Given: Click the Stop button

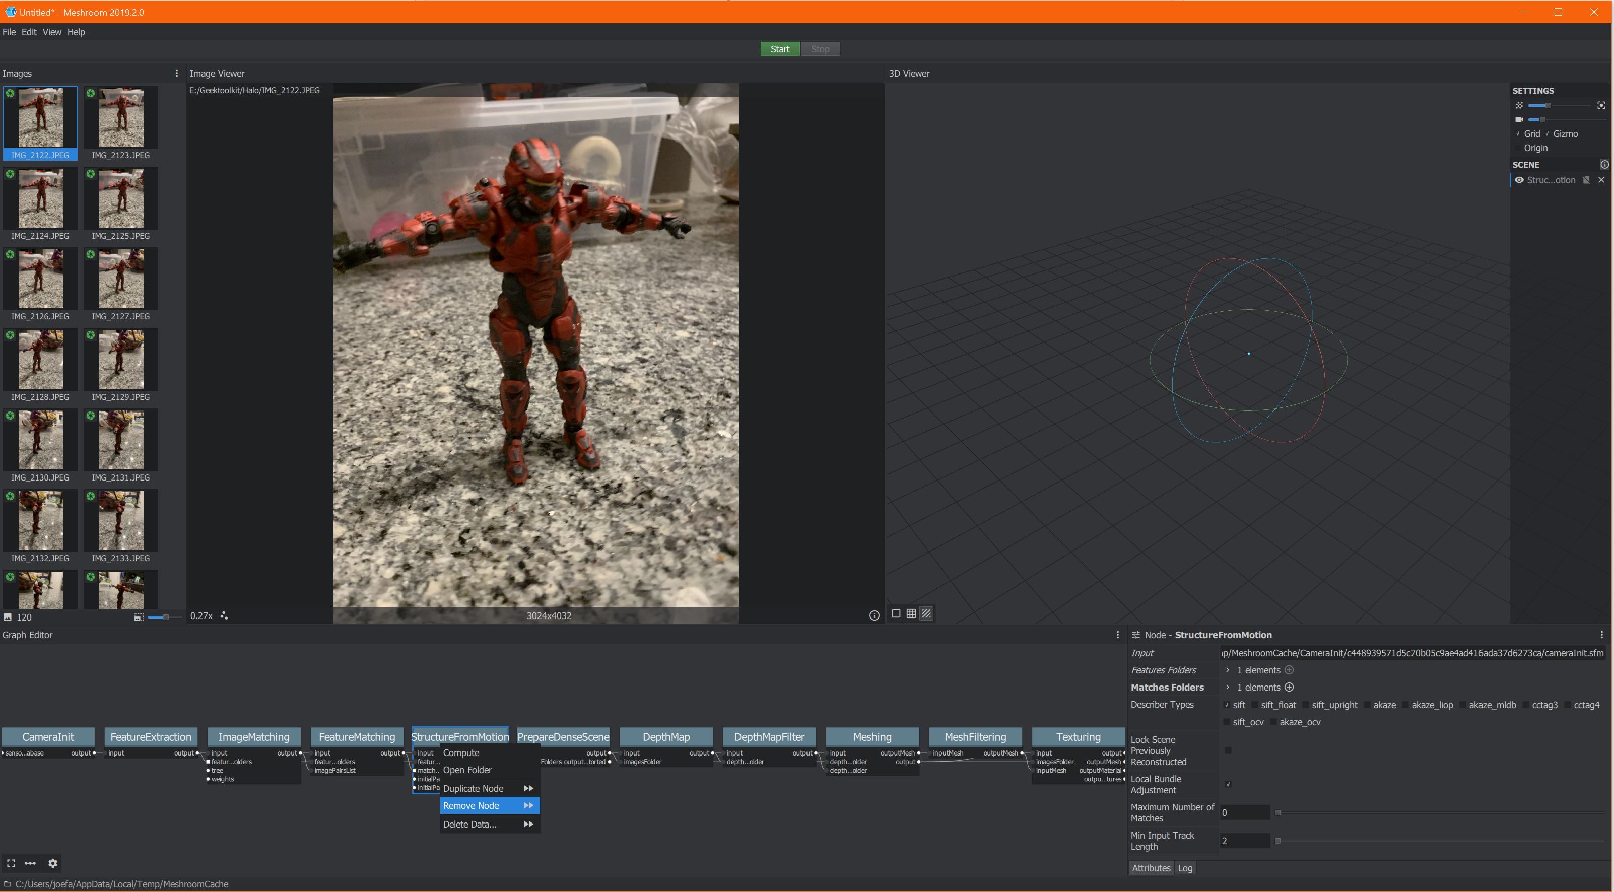Looking at the screenshot, I should 820,49.
